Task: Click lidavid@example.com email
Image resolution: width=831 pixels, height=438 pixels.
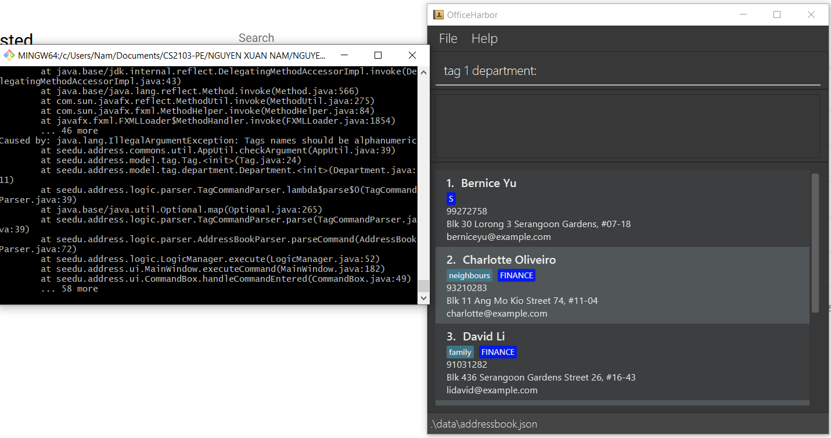Action: (x=492, y=390)
